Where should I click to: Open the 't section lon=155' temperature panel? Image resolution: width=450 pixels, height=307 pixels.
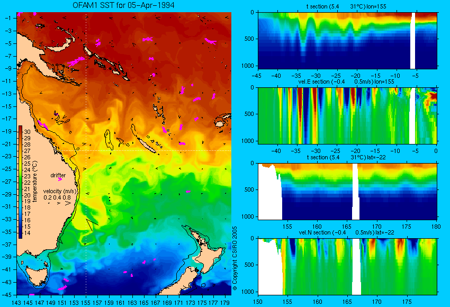347,40
